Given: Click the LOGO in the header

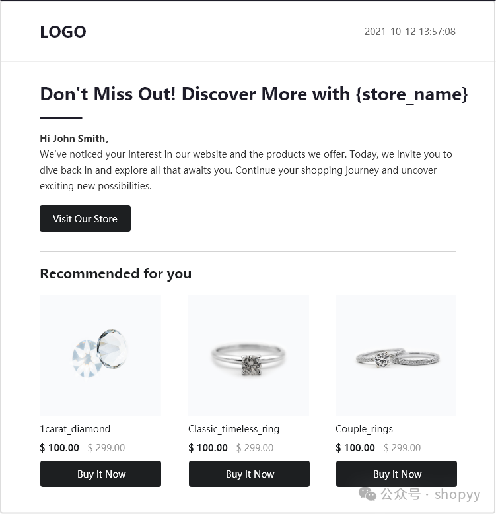Looking at the screenshot, I should 63,32.
